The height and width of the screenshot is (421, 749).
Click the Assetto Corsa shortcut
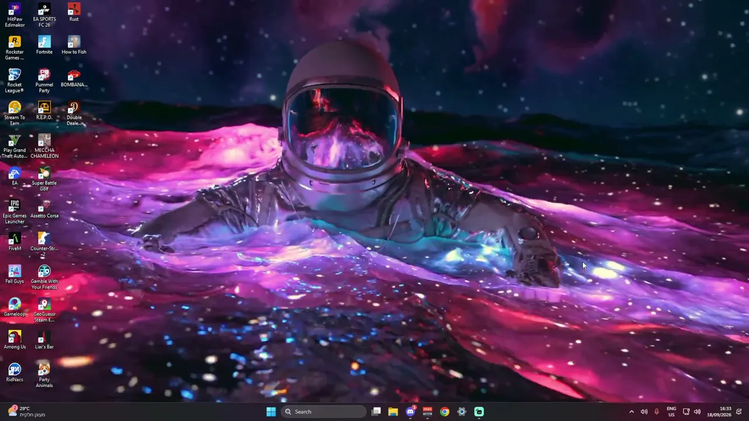[x=44, y=209]
